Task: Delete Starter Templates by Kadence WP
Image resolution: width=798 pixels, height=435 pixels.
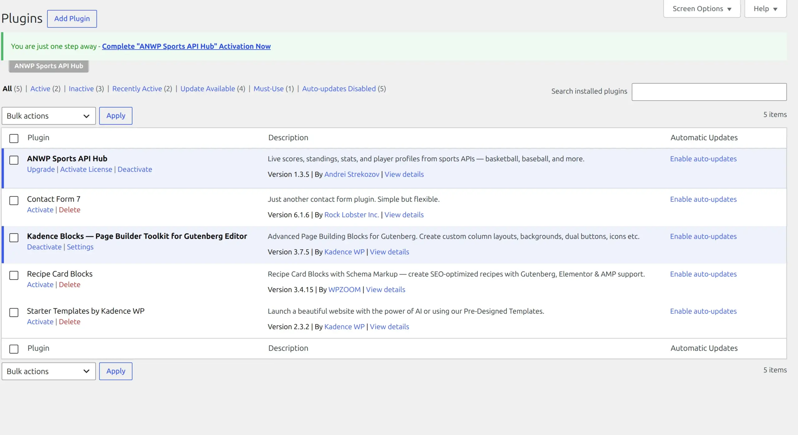Action: 70,322
